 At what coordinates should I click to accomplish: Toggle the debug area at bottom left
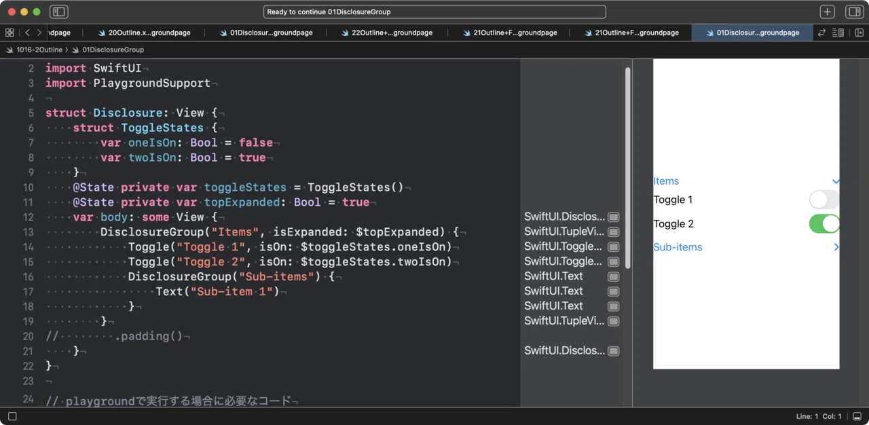[x=12, y=416]
